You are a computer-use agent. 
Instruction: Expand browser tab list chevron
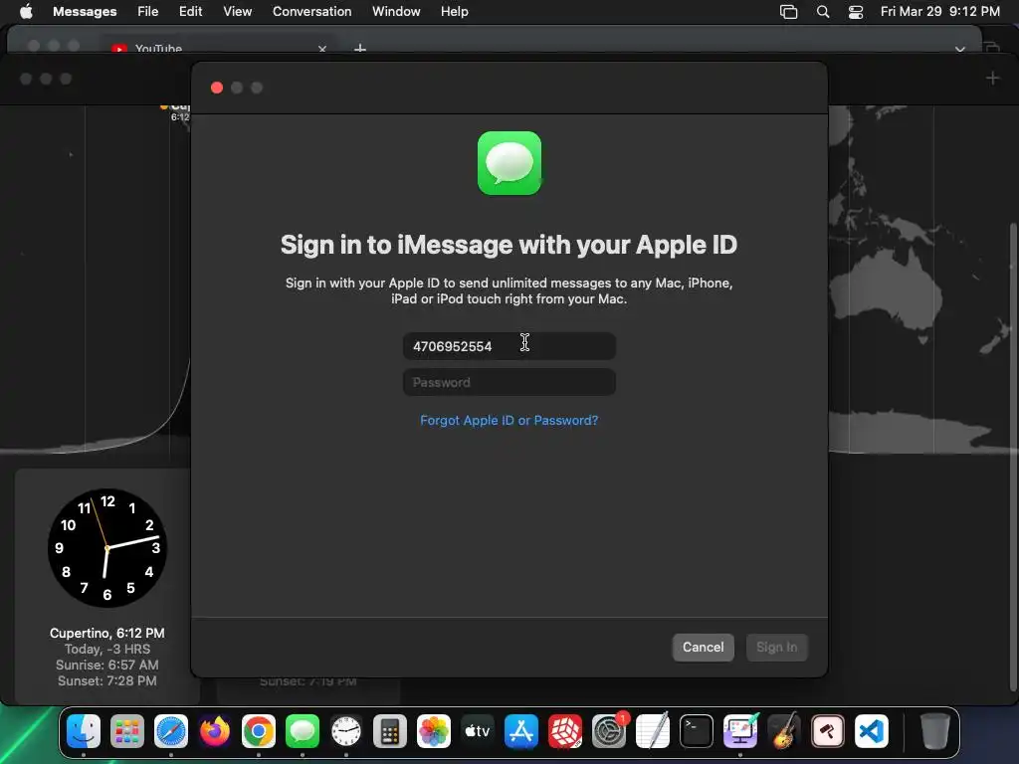[960, 50]
